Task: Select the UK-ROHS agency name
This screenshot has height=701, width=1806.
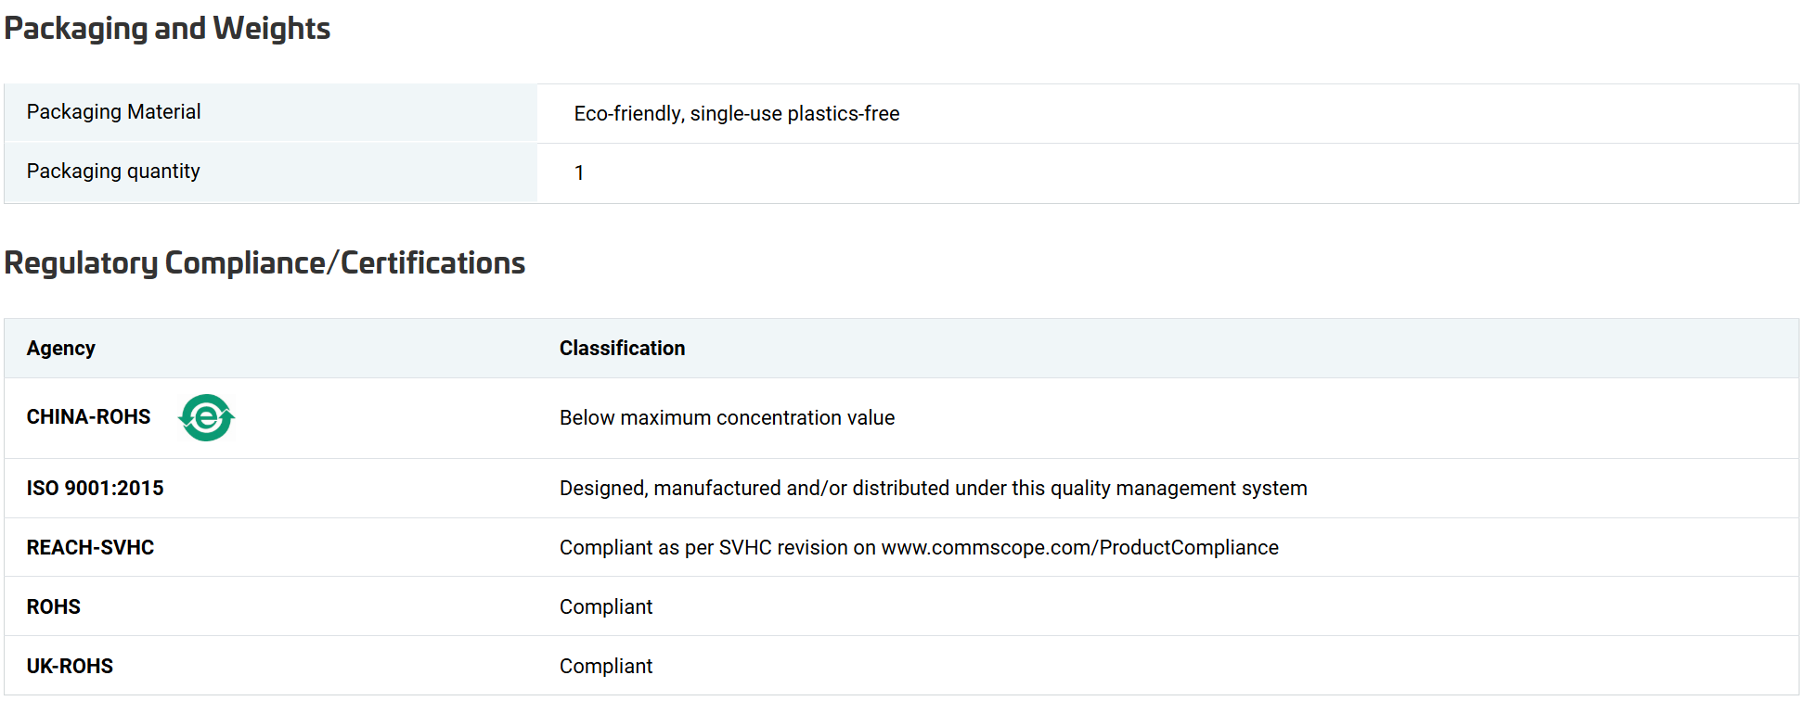Action: coord(70,667)
